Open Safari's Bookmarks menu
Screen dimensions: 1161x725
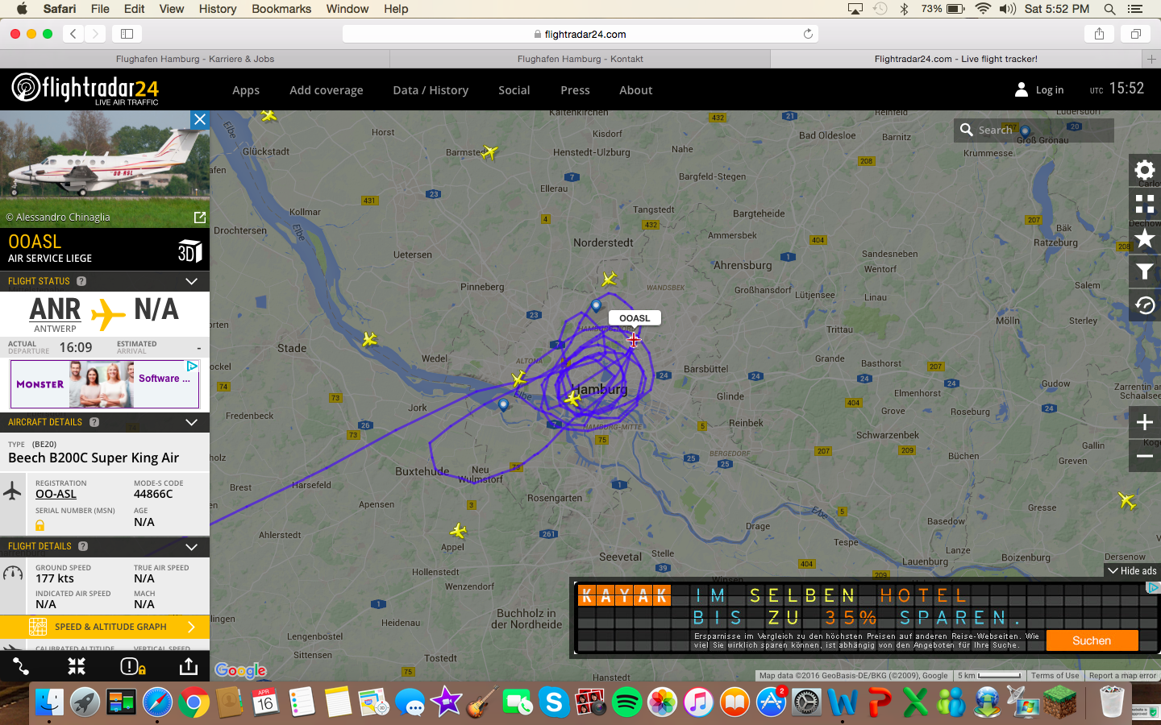tap(281, 9)
